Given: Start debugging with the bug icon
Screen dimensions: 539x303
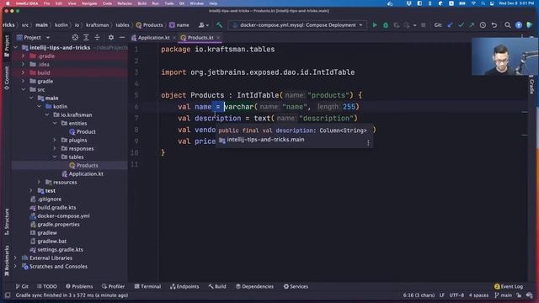Looking at the screenshot, I should click(386, 25).
